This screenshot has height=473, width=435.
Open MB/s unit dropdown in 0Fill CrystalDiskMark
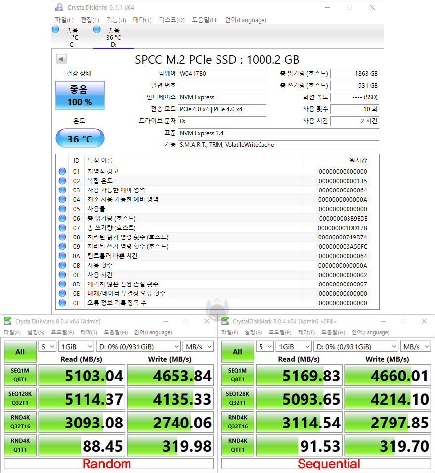tap(415, 347)
